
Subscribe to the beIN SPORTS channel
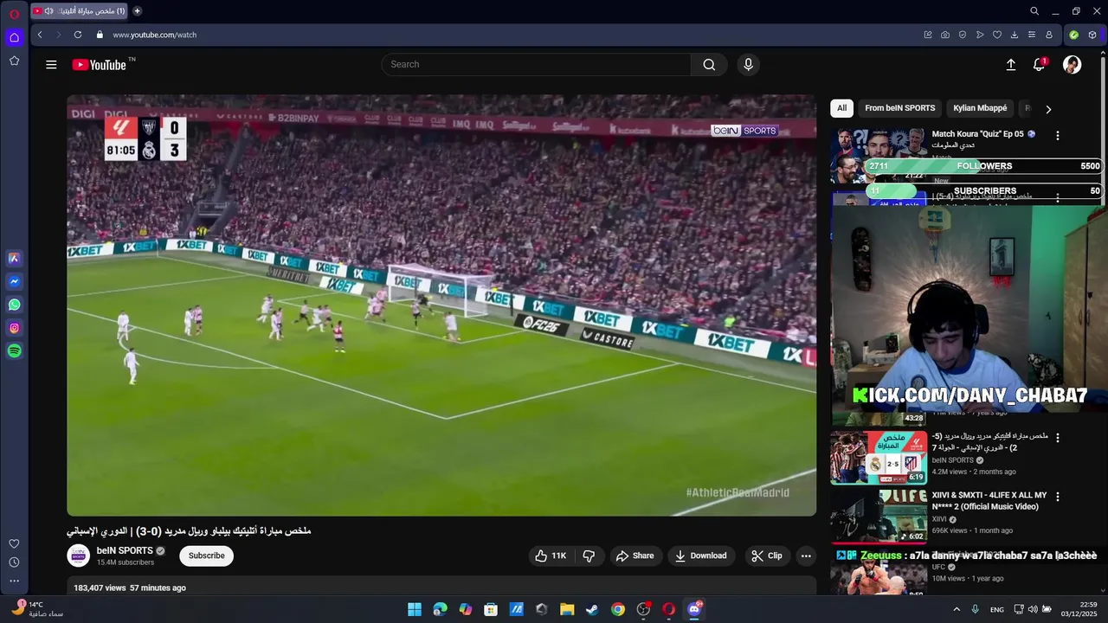click(206, 556)
